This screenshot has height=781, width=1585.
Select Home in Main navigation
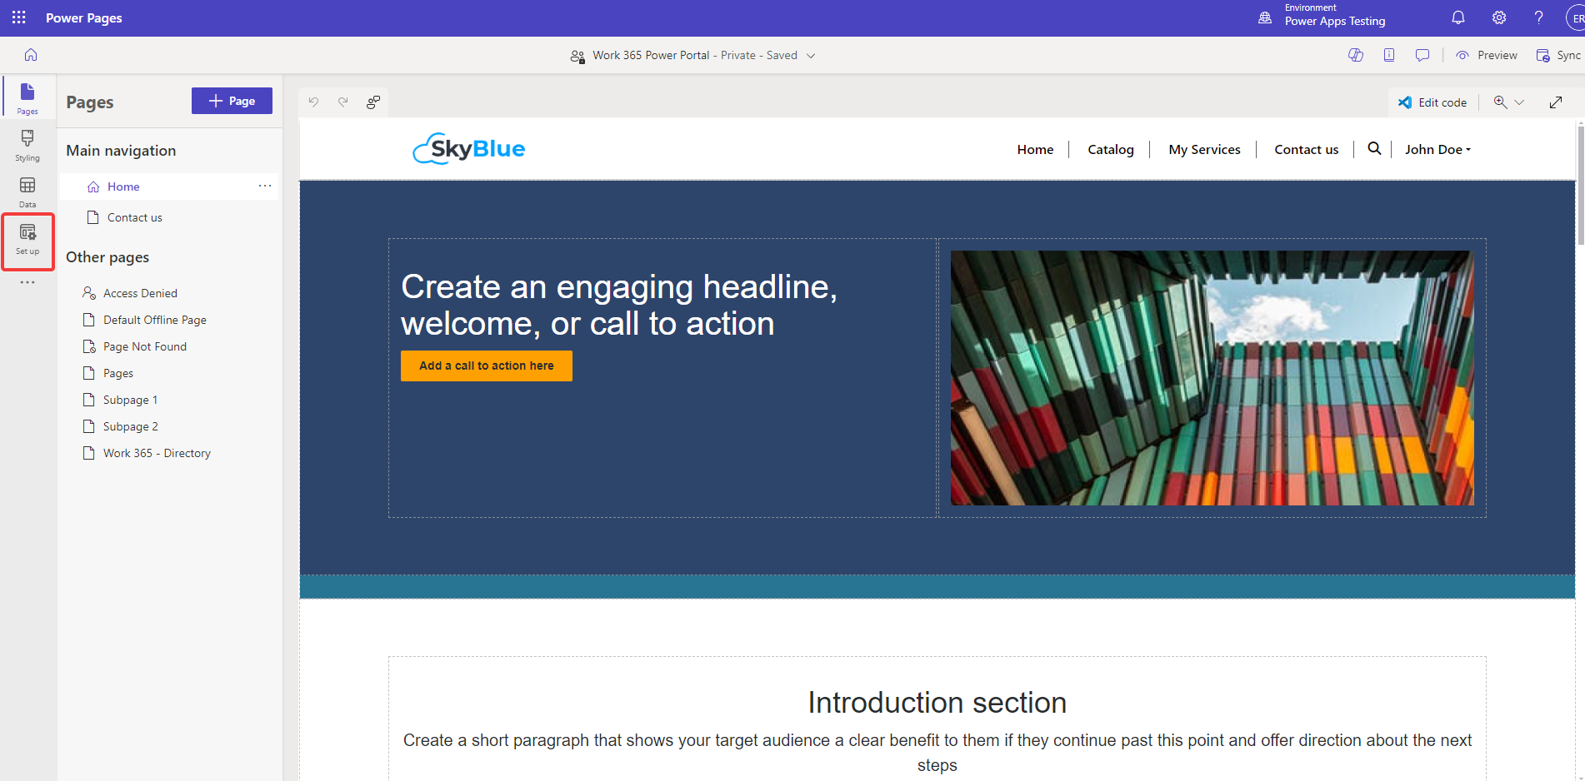(169, 187)
